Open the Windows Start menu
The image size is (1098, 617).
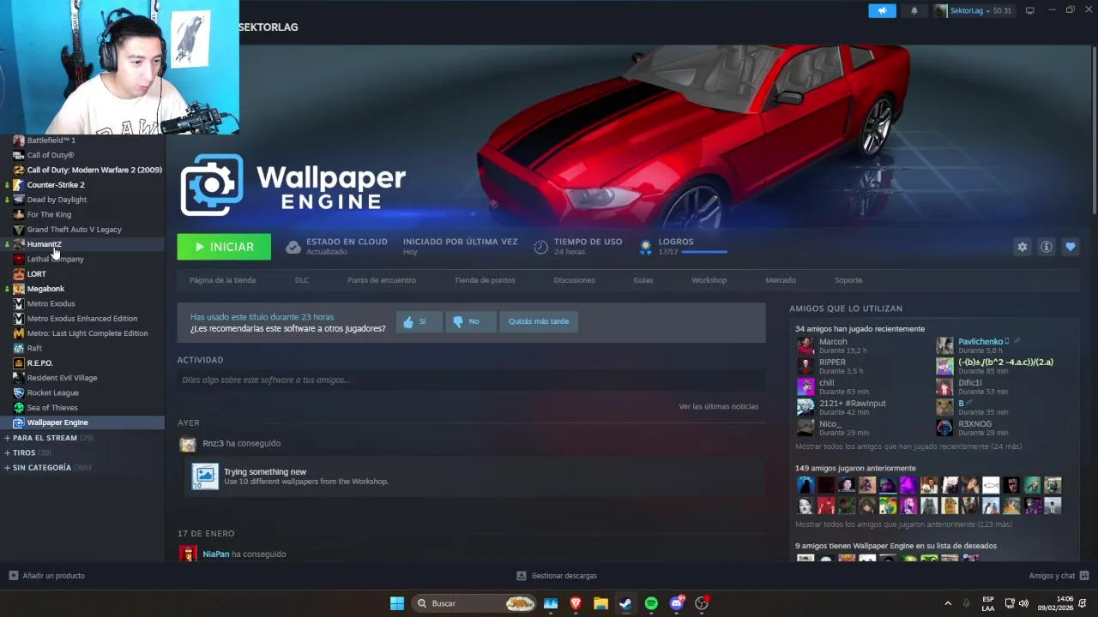click(397, 603)
